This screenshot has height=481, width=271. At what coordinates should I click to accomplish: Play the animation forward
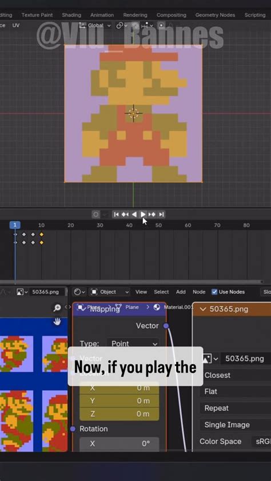(x=143, y=214)
